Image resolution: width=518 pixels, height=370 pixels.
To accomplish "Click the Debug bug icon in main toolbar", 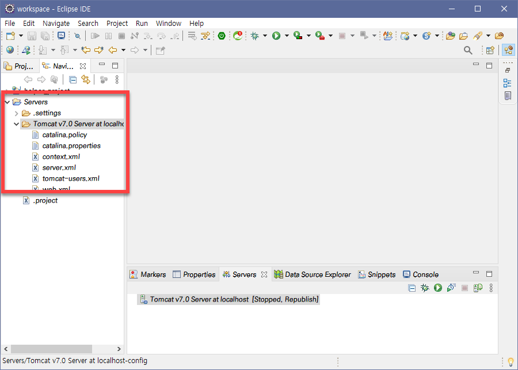I will [x=255, y=36].
